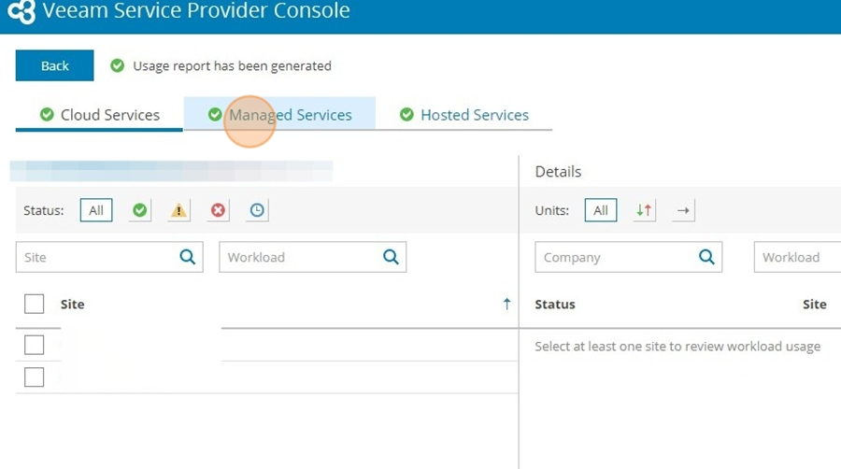Click magnifier icon in left Workload search

[391, 257]
